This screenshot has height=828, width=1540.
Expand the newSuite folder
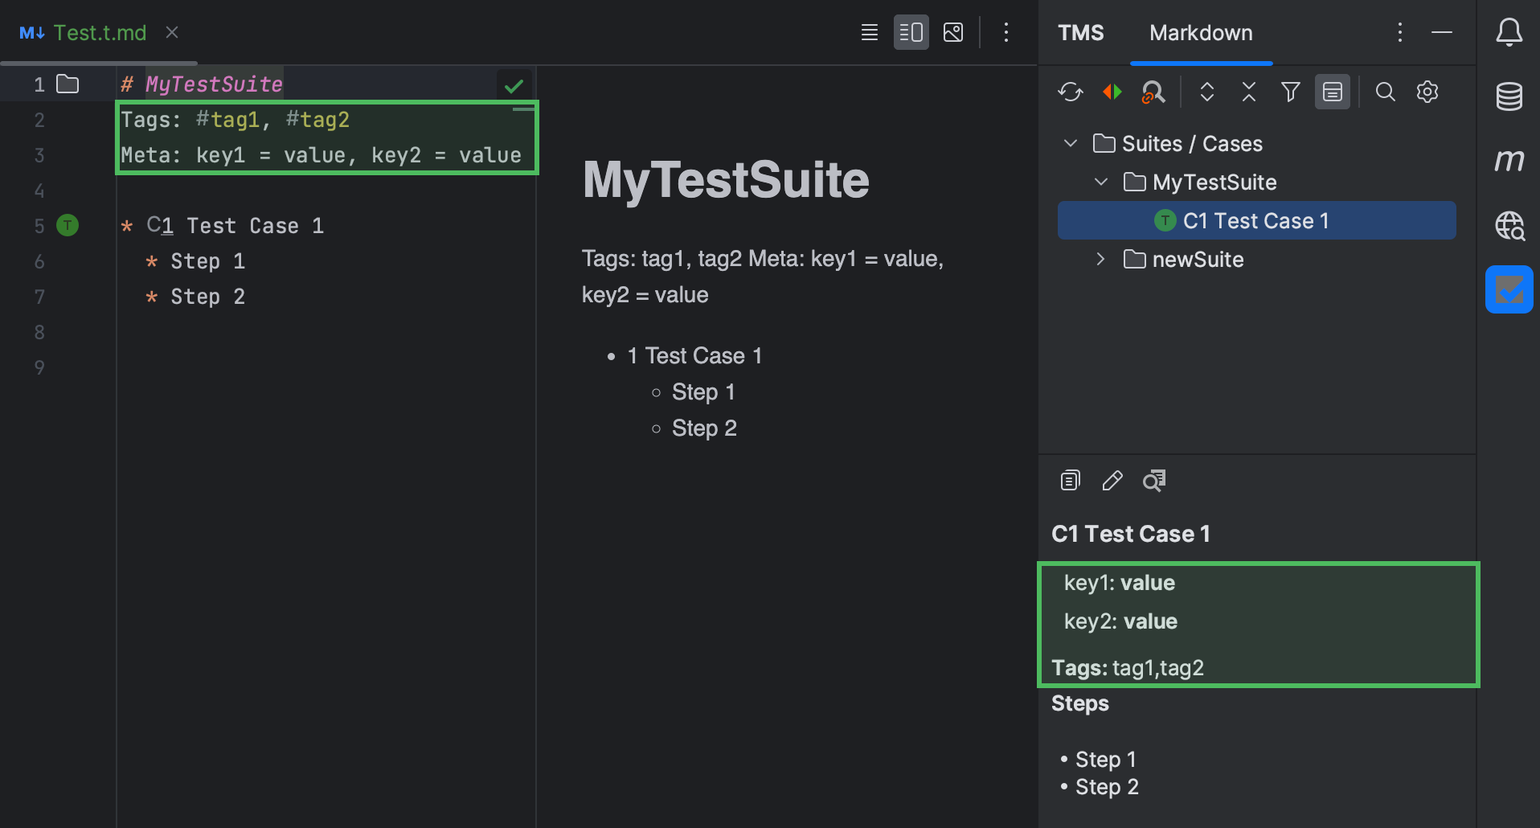(x=1100, y=259)
